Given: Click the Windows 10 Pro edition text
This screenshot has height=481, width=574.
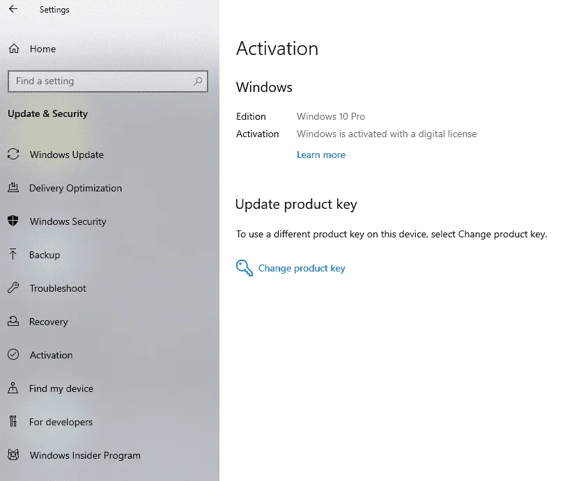Looking at the screenshot, I should 331,116.
